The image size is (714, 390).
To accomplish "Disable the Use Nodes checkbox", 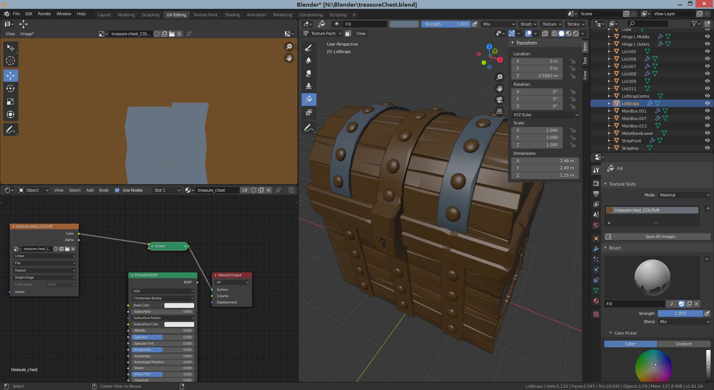I will click(x=118, y=190).
